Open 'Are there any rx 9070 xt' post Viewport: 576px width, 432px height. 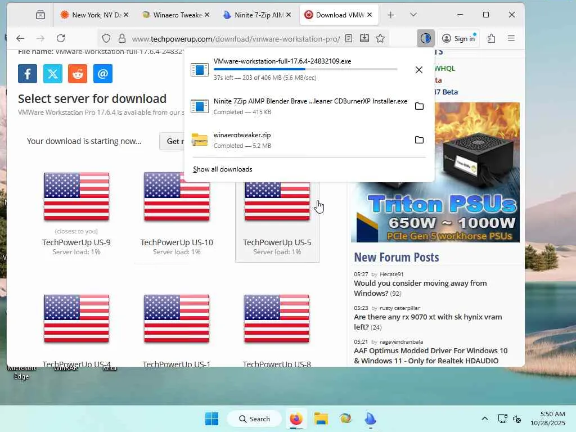click(427, 322)
